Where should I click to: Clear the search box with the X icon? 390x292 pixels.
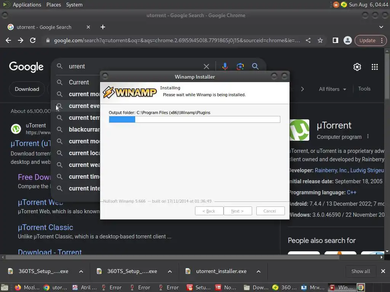tap(206, 67)
